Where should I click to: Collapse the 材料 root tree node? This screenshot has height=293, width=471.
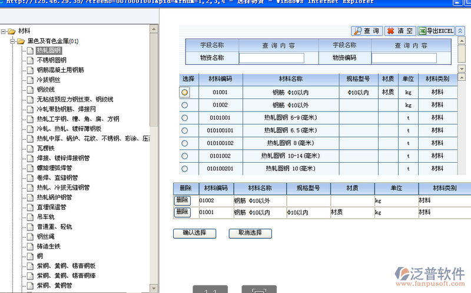4,31
